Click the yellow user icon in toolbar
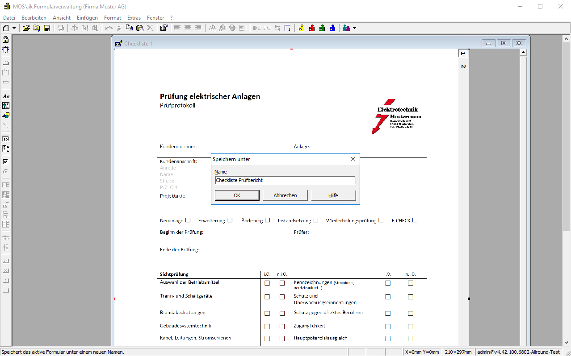This screenshot has height=356, width=571. pyautogui.click(x=302, y=28)
